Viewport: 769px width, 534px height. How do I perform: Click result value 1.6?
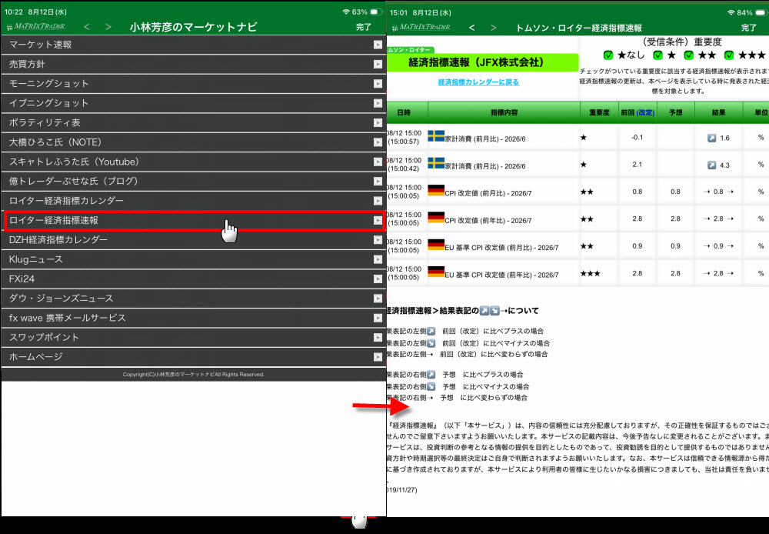724,139
